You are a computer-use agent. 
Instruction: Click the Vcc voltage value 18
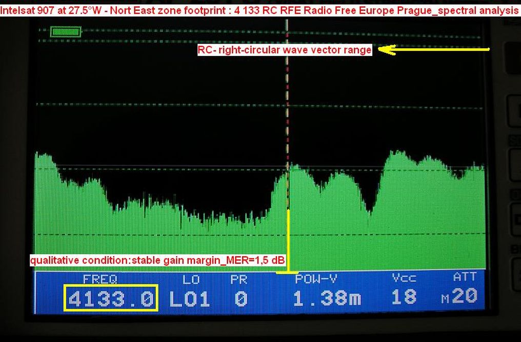(x=404, y=297)
